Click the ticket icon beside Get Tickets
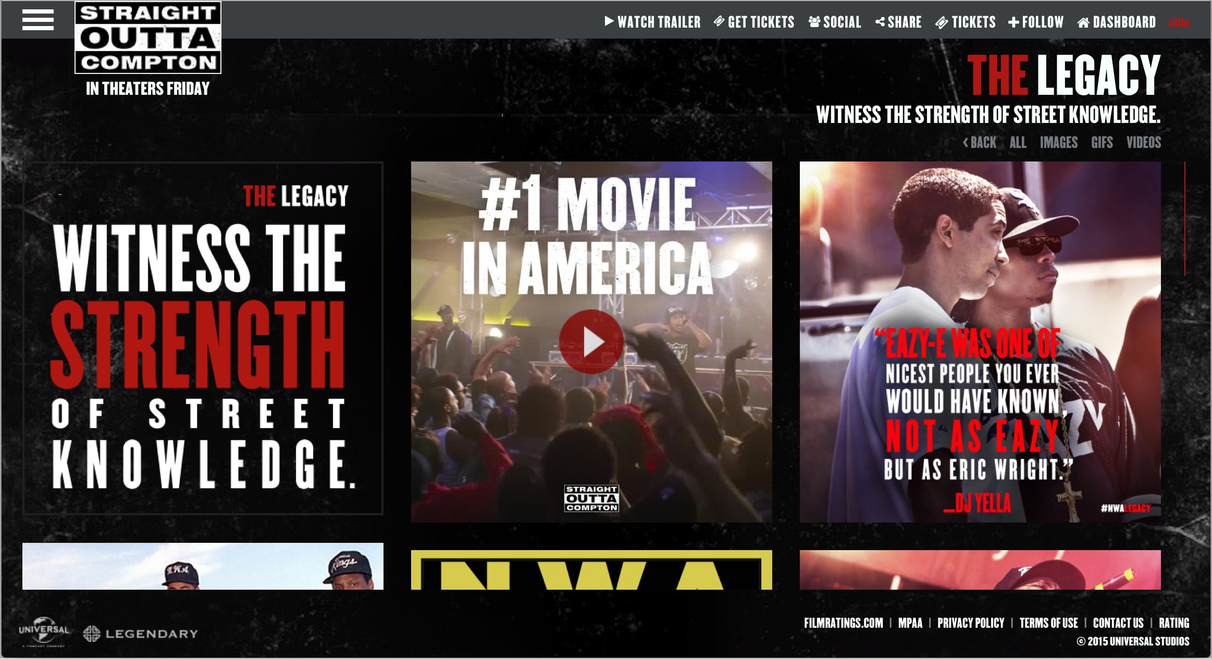 click(x=719, y=21)
